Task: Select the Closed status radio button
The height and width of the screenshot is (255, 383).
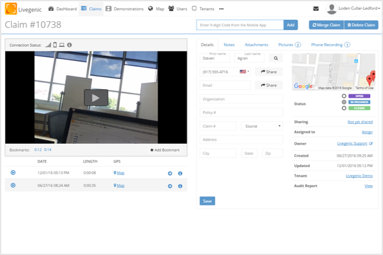Action: 344,108
